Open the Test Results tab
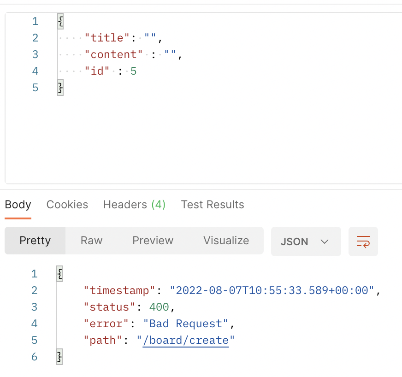Image resolution: width=402 pixels, height=377 pixels. 213,205
